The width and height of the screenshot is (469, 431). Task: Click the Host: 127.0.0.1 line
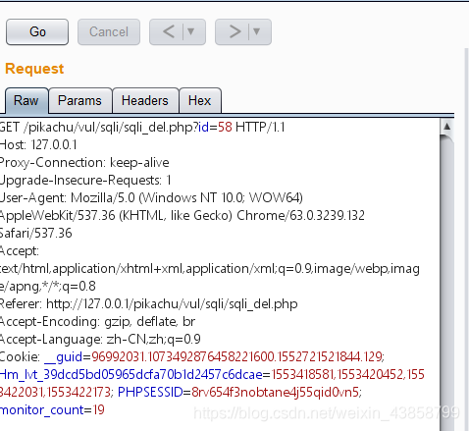tap(38, 144)
